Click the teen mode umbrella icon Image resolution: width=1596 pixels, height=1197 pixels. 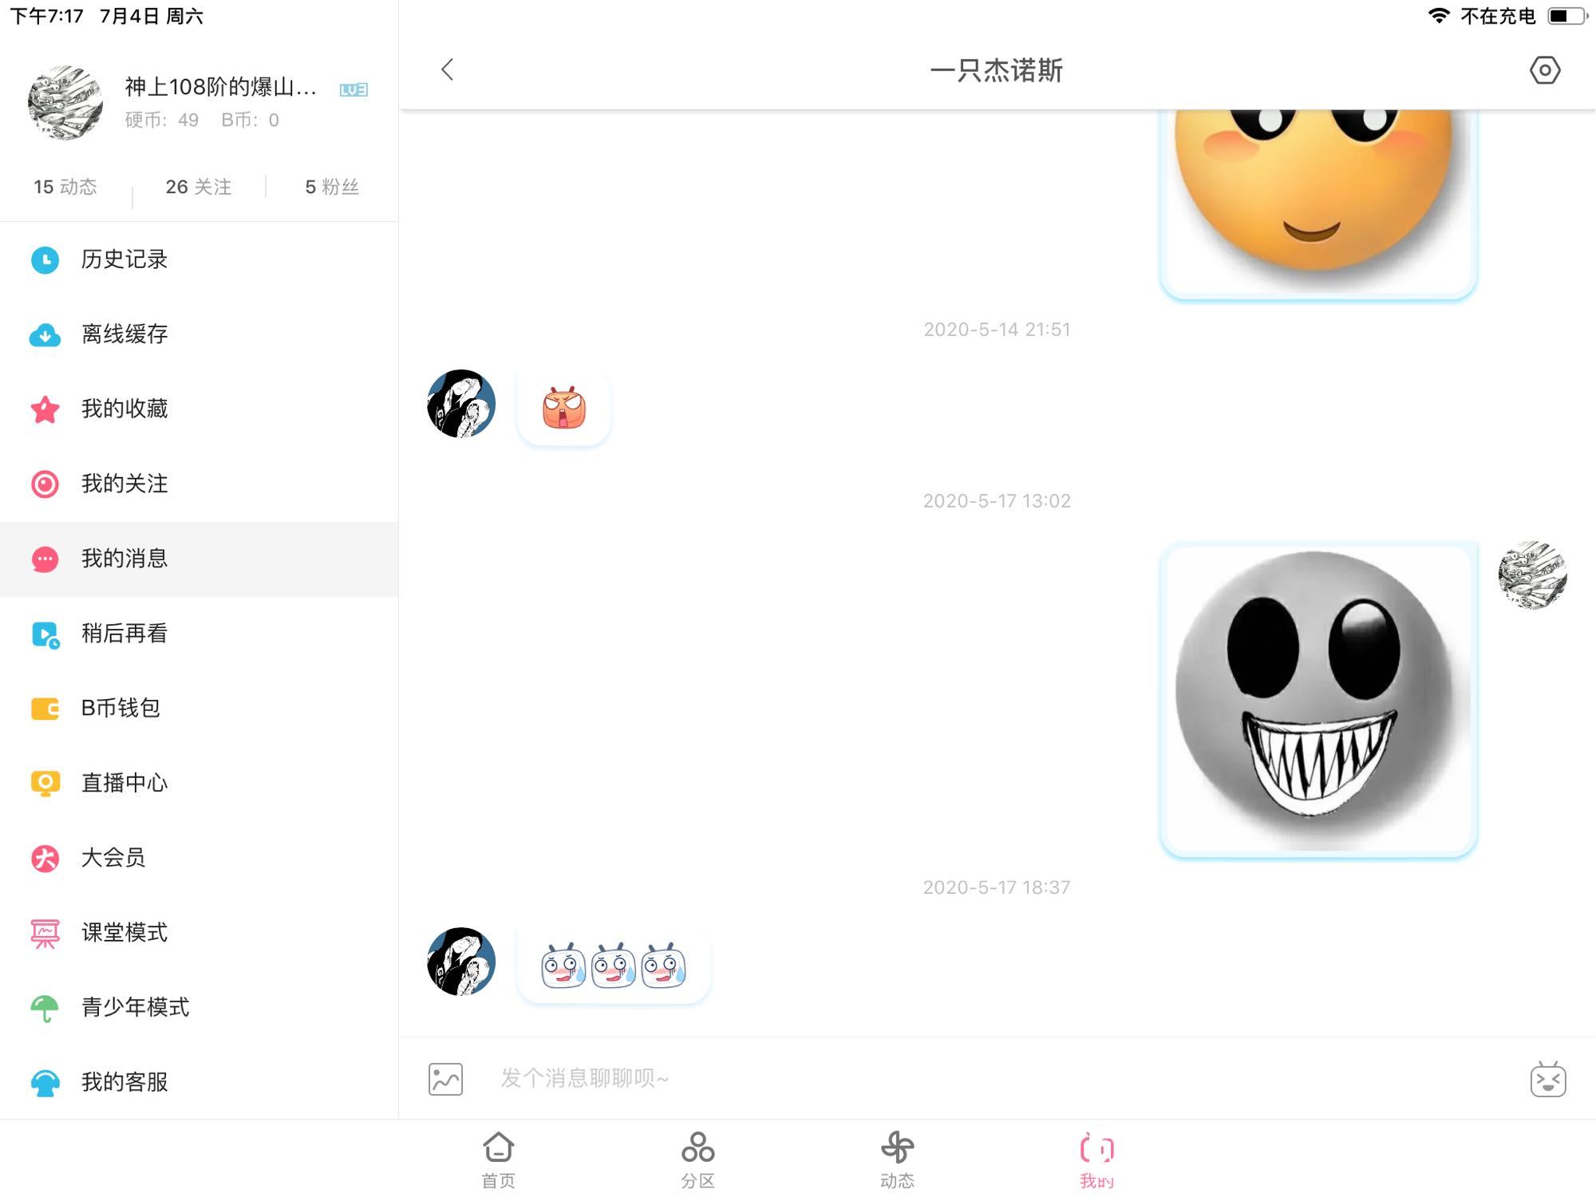point(45,1009)
